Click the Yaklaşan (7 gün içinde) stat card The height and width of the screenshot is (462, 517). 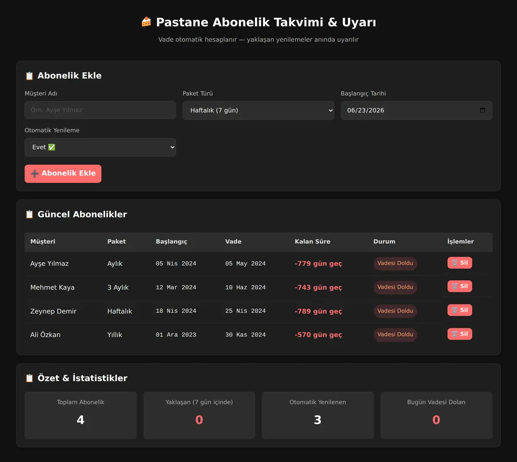[199, 415]
